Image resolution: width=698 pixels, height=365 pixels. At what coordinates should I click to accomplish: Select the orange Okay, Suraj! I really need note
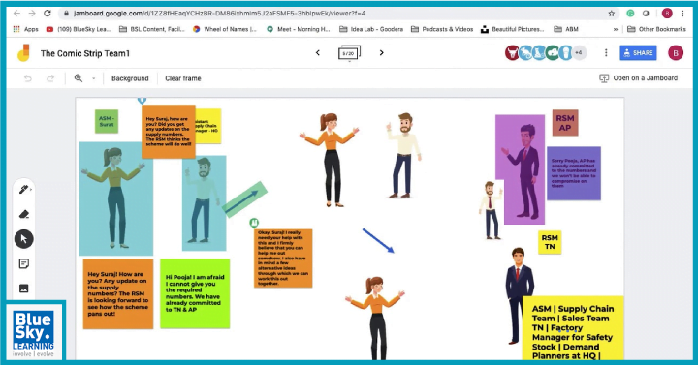[283, 259]
